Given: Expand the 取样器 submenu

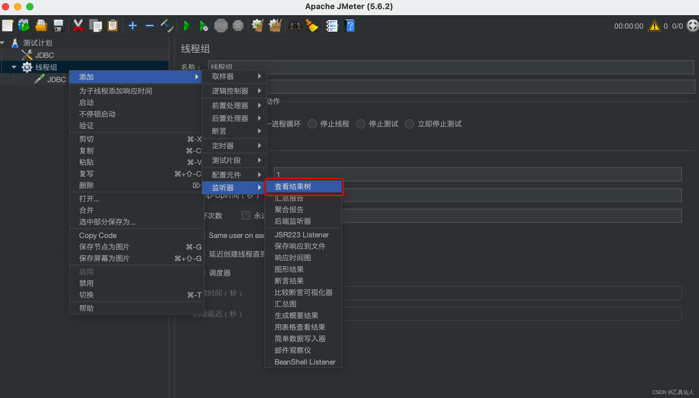Looking at the screenshot, I should click(234, 76).
